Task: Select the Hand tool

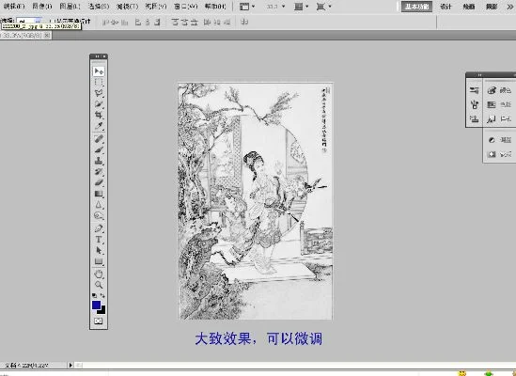Action: point(99,274)
